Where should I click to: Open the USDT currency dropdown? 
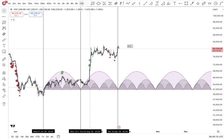tap(217, 10)
